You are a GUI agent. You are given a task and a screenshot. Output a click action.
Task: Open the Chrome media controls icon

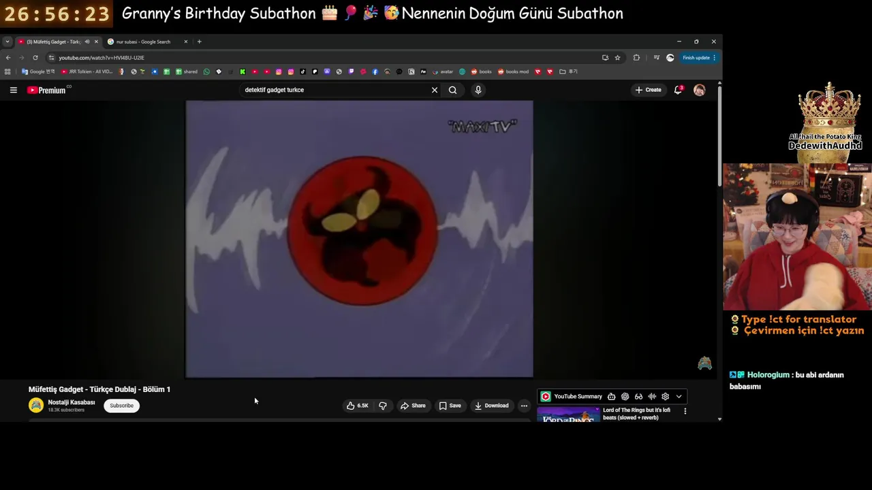657,58
